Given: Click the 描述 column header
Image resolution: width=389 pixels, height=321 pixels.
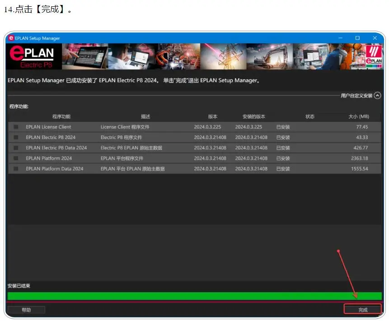Looking at the screenshot, I should click(x=145, y=116).
